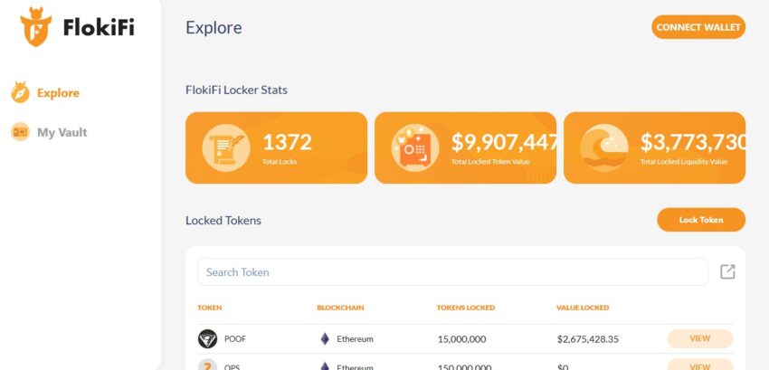769x370 pixels.
Task: Click the Total Locks scroll icon
Action: (x=226, y=147)
